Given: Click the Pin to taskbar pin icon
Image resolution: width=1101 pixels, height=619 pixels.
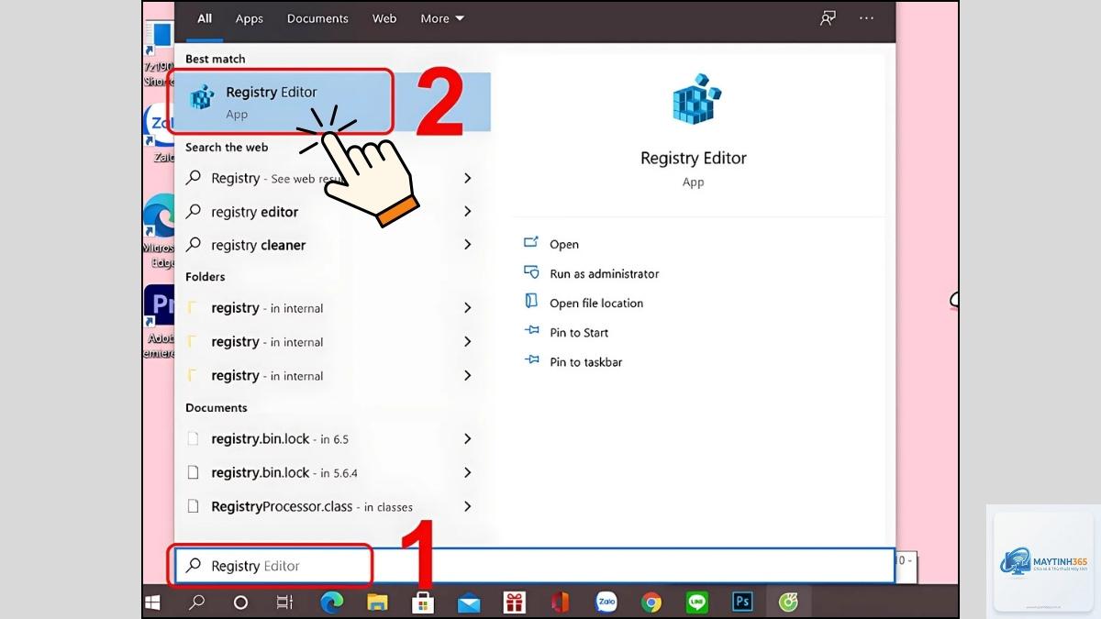Looking at the screenshot, I should [530, 360].
